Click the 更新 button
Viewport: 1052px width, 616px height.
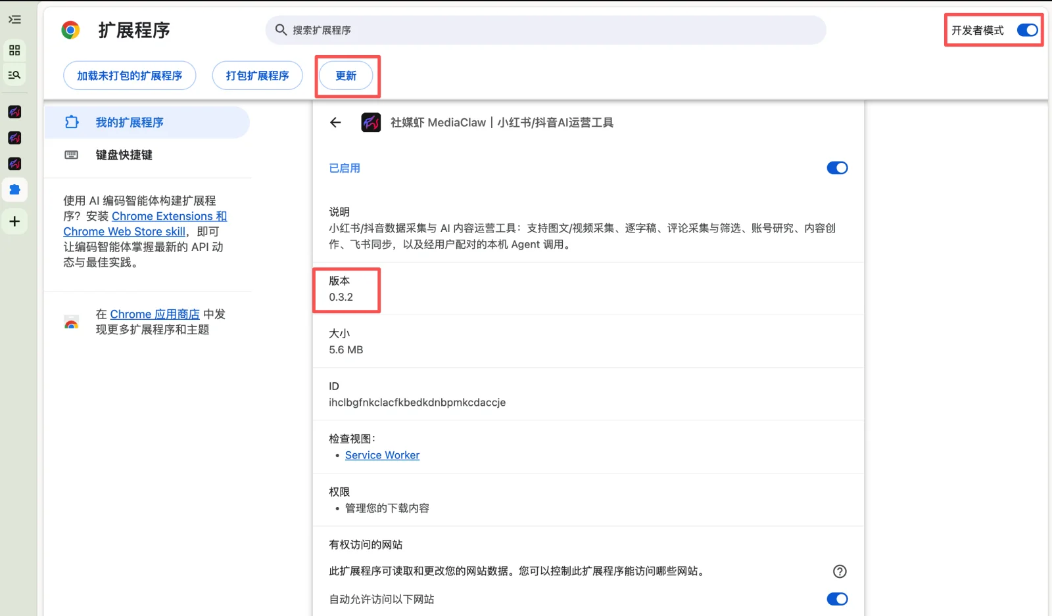coord(346,76)
